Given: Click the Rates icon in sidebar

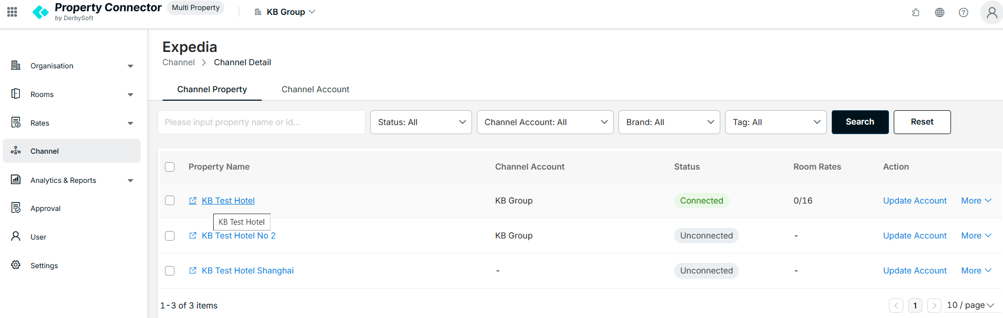Looking at the screenshot, I should tap(16, 122).
